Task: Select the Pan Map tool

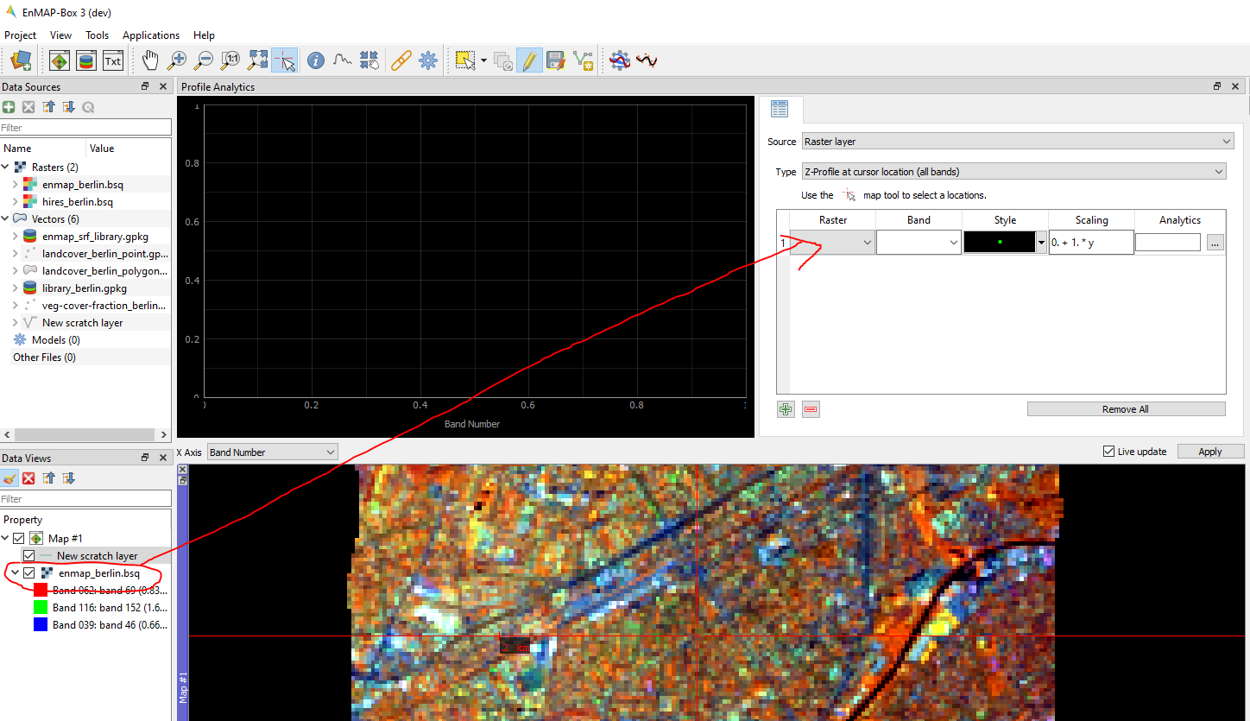Action: pos(150,60)
